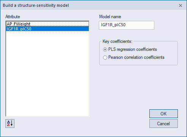This screenshot has height=137, width=187.
Task: Choose the Pearson correlation coefficients radio button
Action: 105,57
